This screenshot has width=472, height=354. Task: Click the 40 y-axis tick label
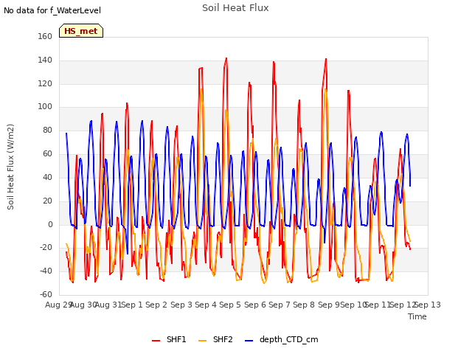point(47,177)
